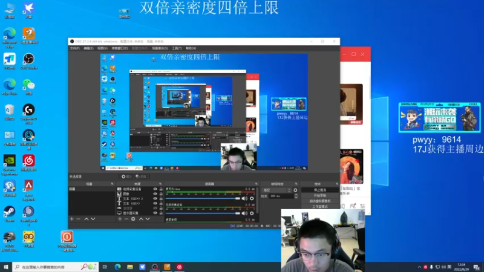
Task: Mute the video capture device audio
Action: [244, 213]
